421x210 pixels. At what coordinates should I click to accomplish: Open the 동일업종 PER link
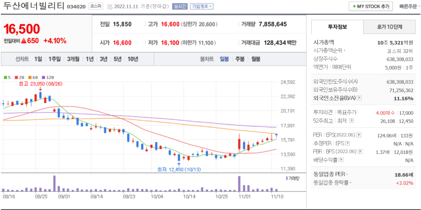329,174
